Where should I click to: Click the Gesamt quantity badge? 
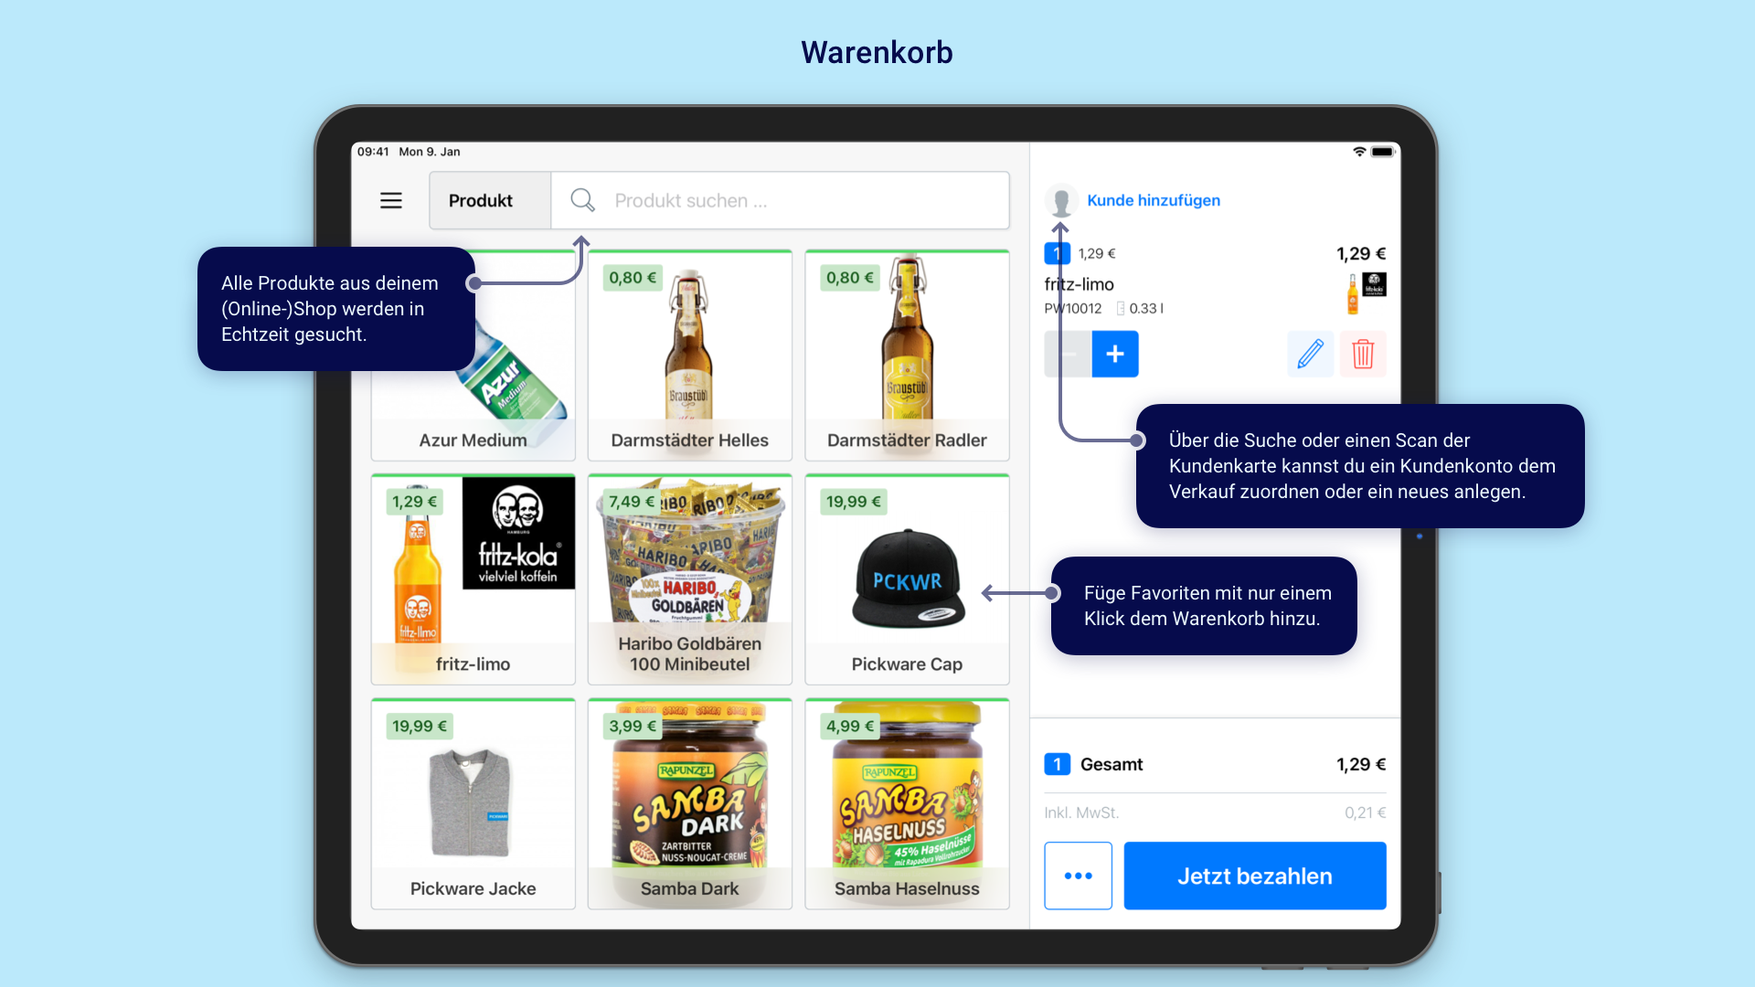(x=1058, y=764)
